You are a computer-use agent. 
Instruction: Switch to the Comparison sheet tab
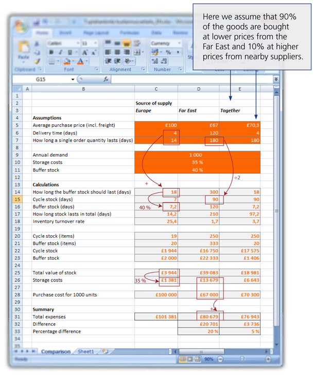click(56, 352)
